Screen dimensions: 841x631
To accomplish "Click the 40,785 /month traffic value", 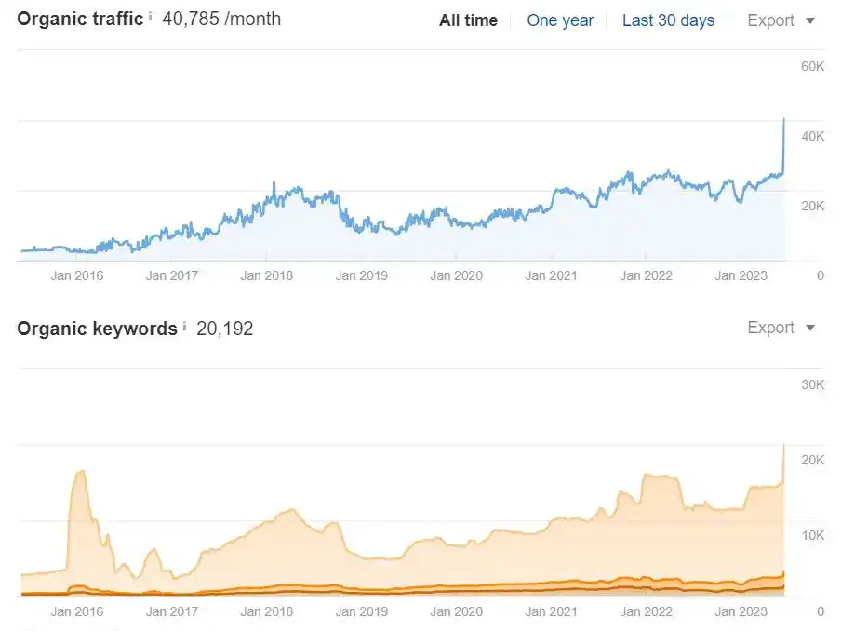I will [221, 19].
